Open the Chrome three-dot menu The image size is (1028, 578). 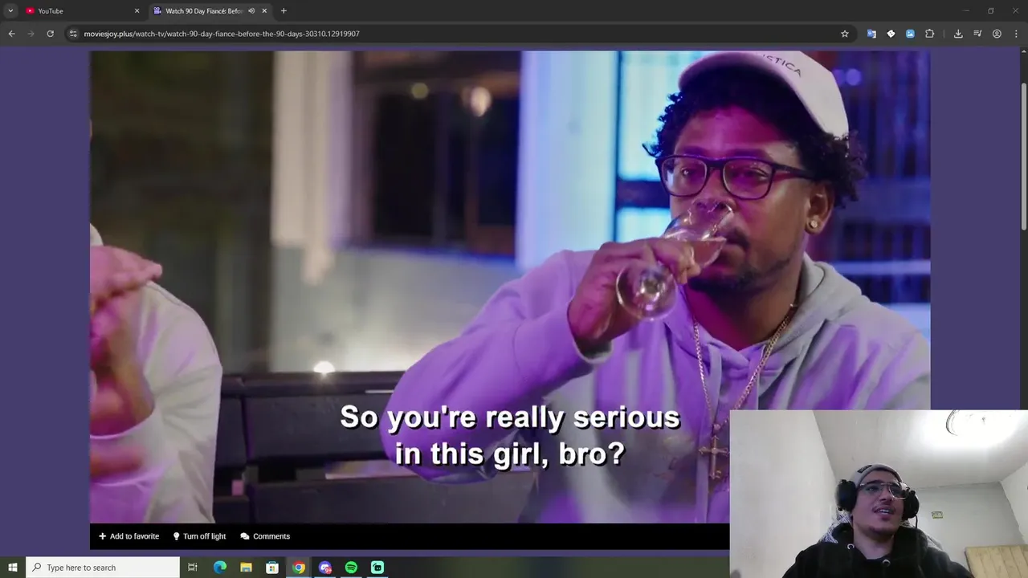pyautogui.click(x=1016, y=34)
